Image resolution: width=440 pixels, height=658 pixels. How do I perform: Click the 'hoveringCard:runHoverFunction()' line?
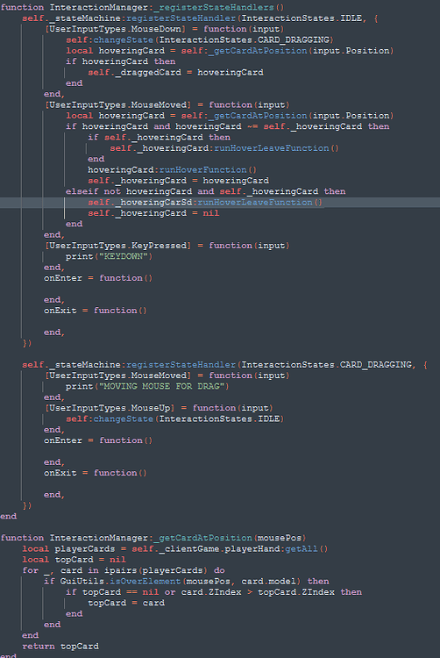pyautogui.click(x=172, y=170)
